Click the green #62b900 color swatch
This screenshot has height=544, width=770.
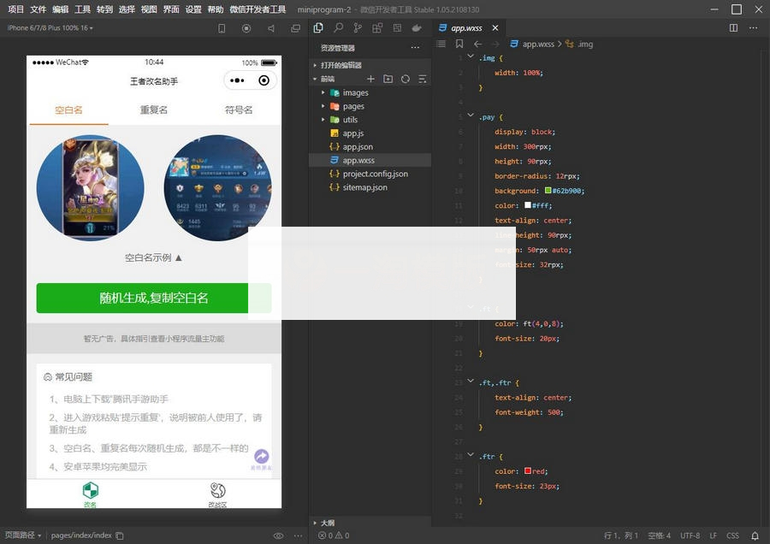(548, 191)
